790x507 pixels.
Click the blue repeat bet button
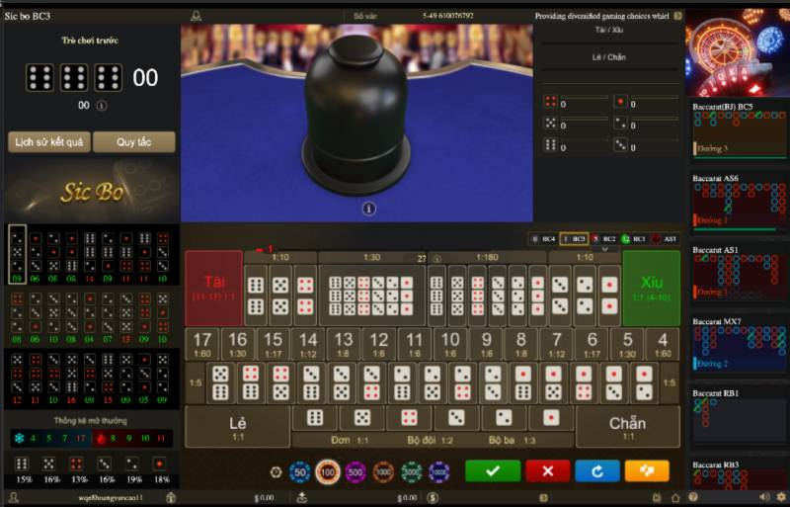[x=596, y=471]
